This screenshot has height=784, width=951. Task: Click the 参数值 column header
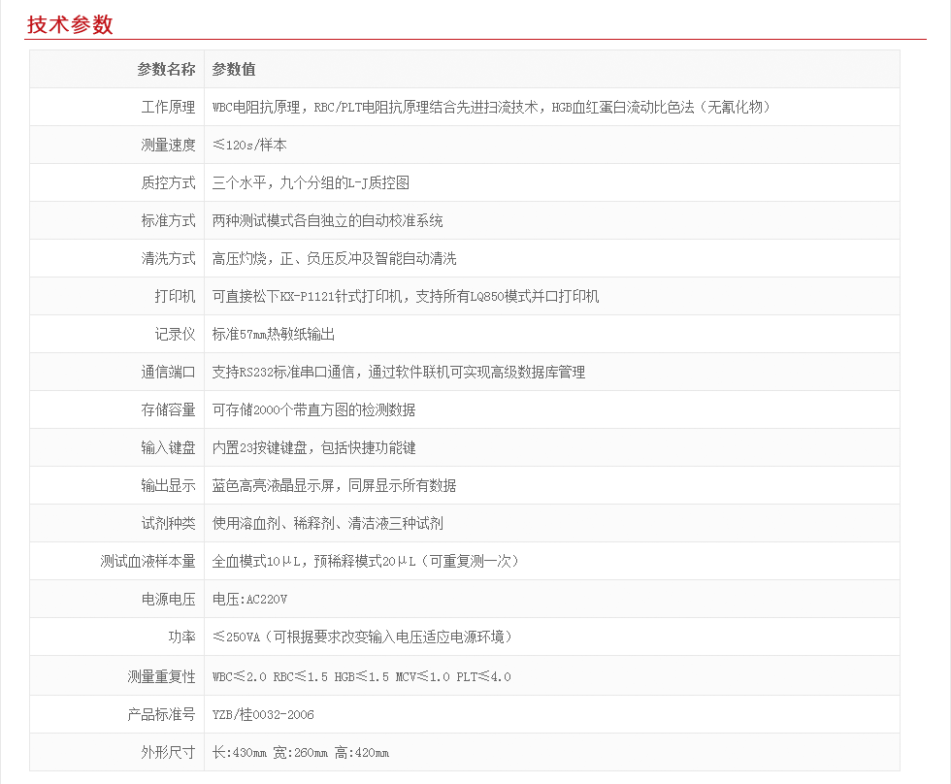(x=234, y=69)
